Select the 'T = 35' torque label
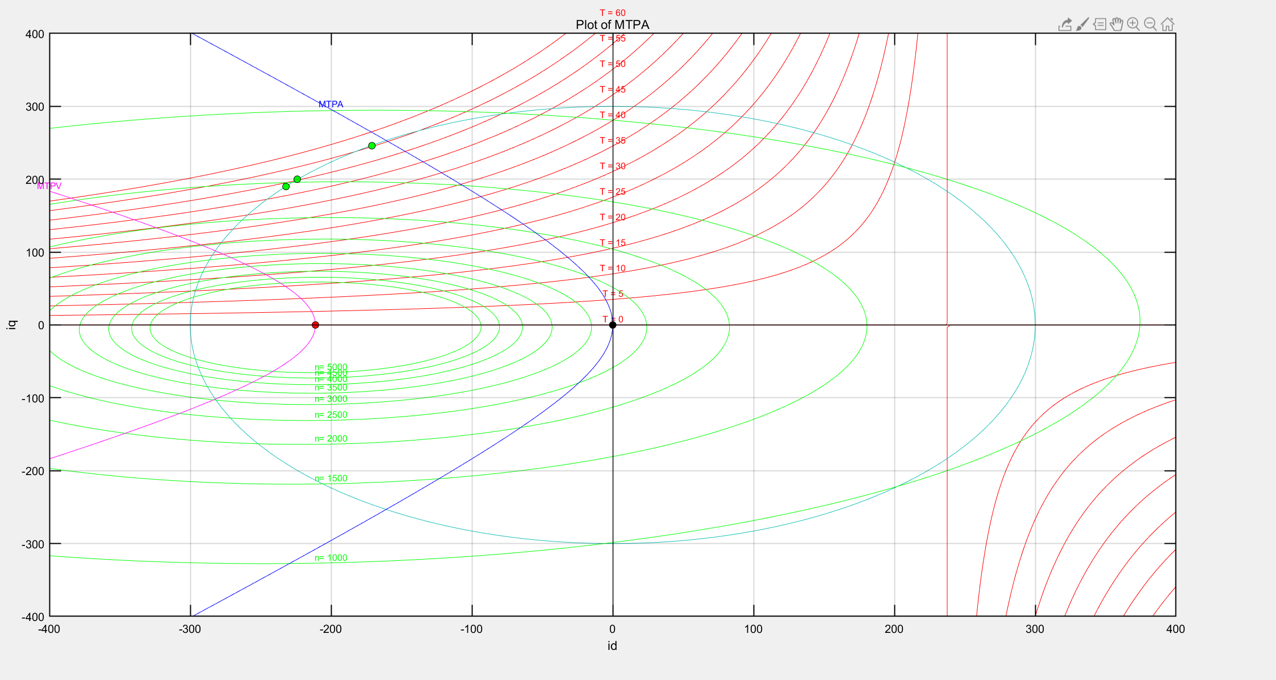 click(613, 141)
